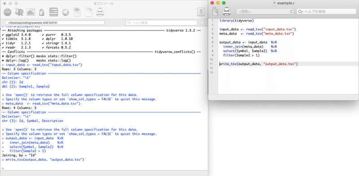This screenshot has width=359, height=176.
Task: Click the Rコンソール window title
Action: [x=104, y=4]
